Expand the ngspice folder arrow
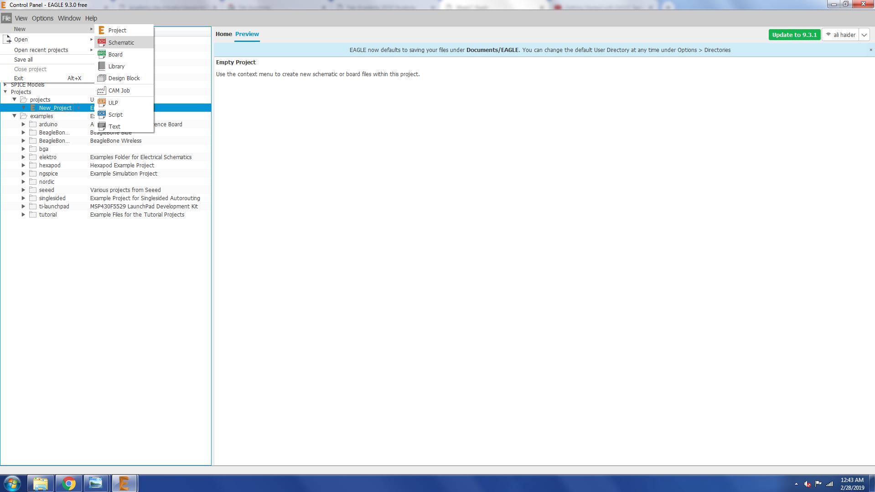 pos(24,173)
